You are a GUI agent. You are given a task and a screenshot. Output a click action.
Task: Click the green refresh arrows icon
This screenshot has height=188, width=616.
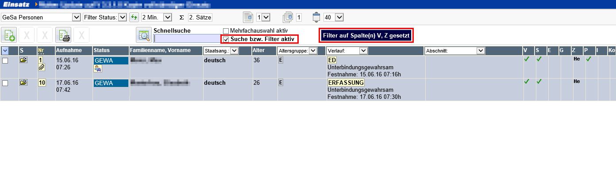tap(134, 17)
